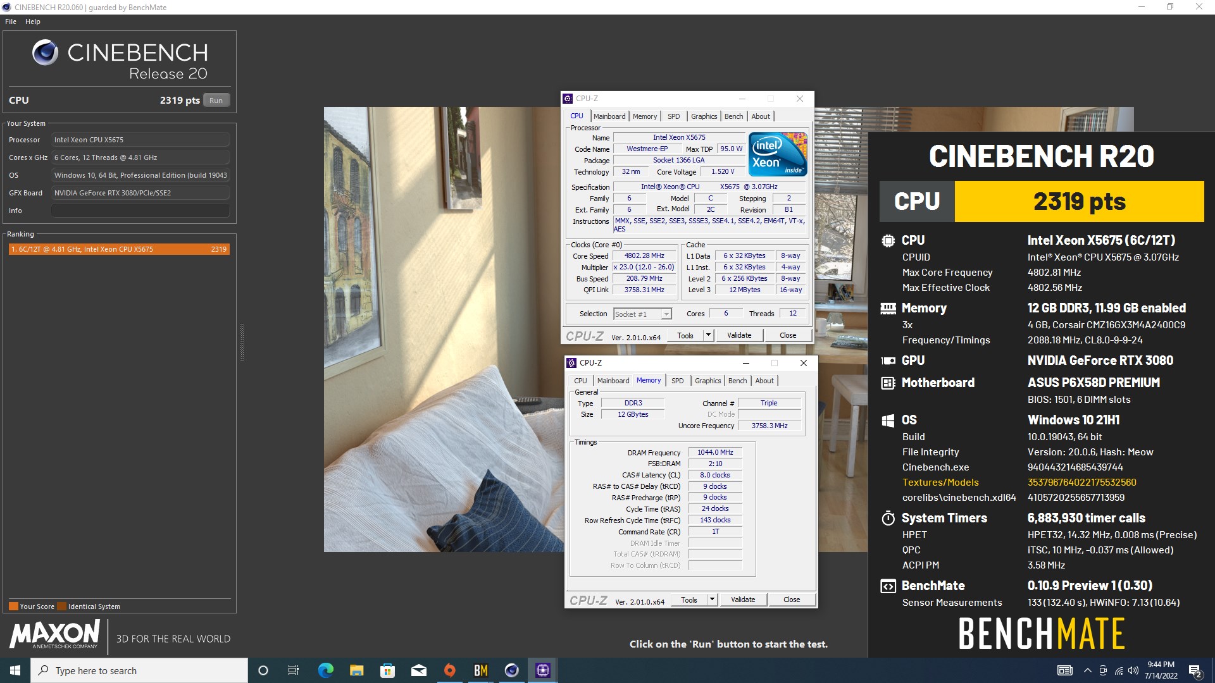Click the Processor field Intel Xeon CPU X5675
1215x683 pixels.
(140, 140)
